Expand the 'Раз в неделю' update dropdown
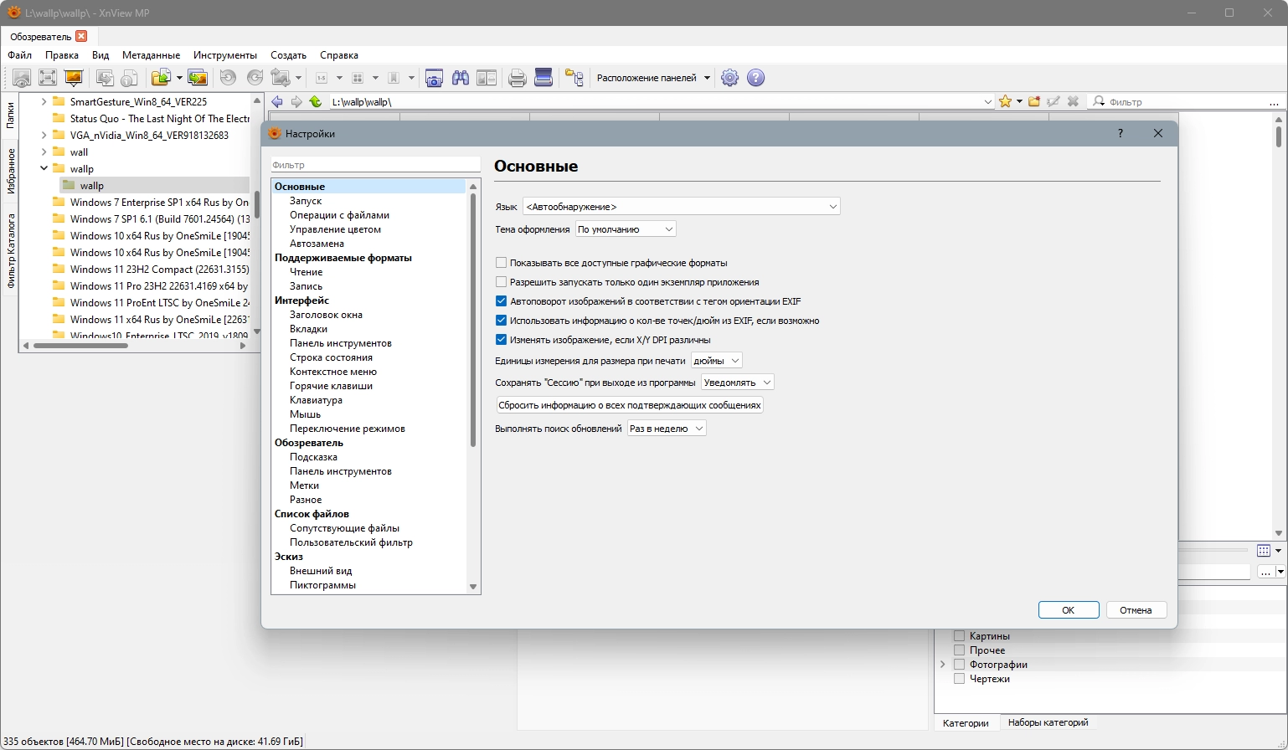This screenshot has width=1288, height=750. tap(667, 428)
